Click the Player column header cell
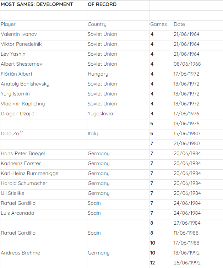 point(44,25)
